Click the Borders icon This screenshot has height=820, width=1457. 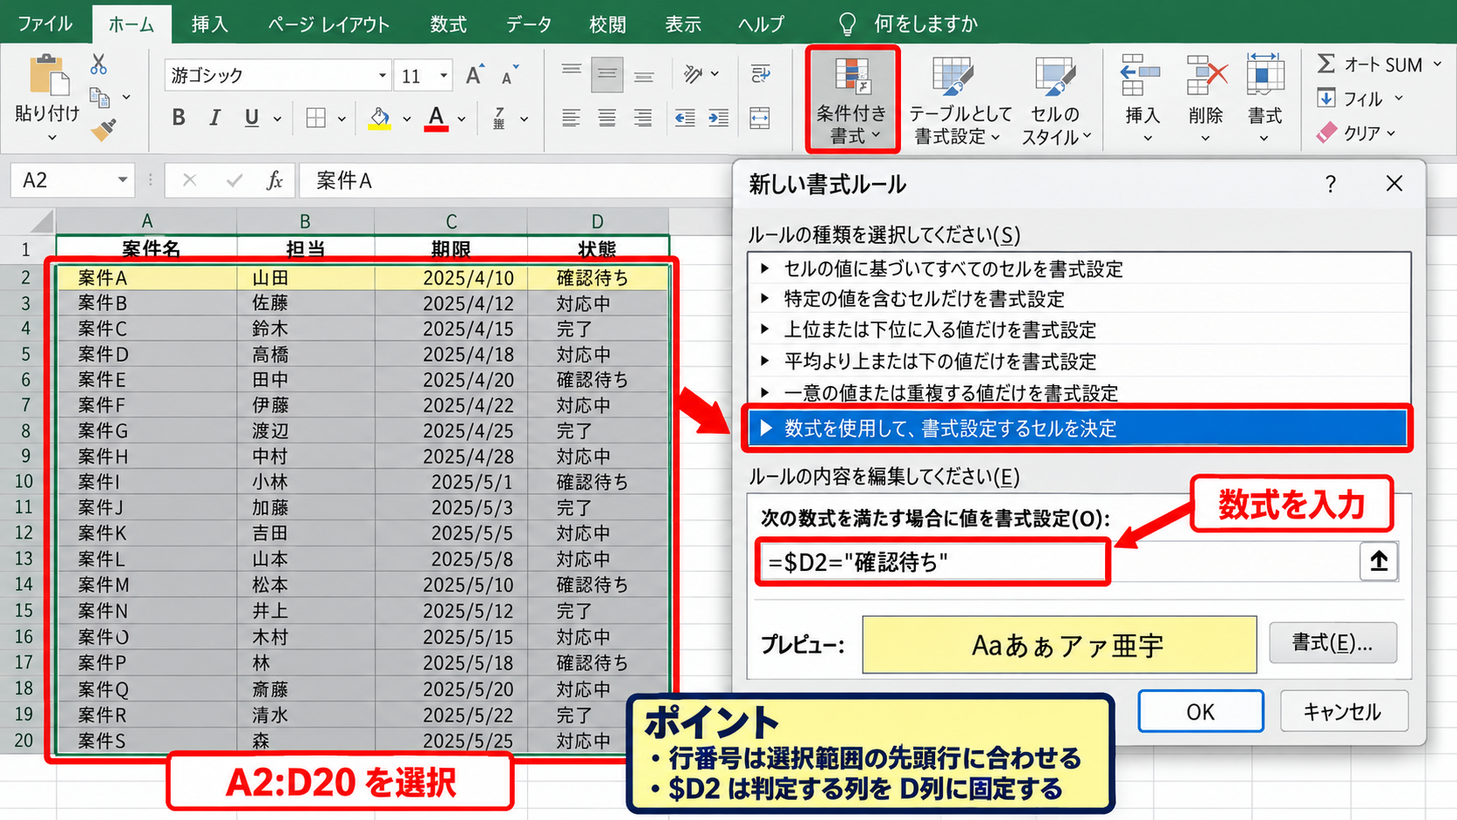coord(316,118)
